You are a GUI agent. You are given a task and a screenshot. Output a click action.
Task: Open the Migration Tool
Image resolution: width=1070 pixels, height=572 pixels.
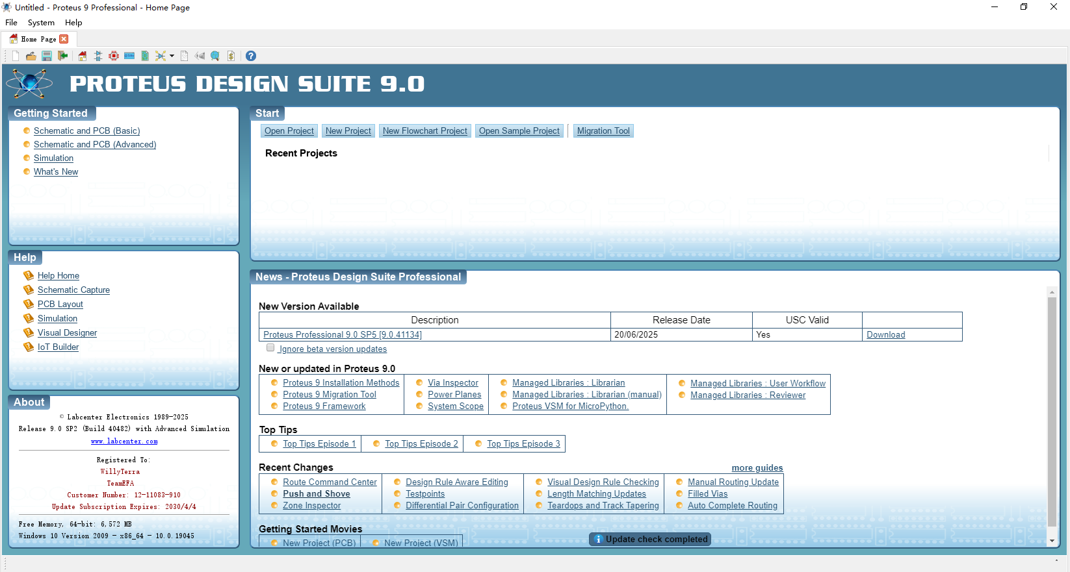(603, 131)
